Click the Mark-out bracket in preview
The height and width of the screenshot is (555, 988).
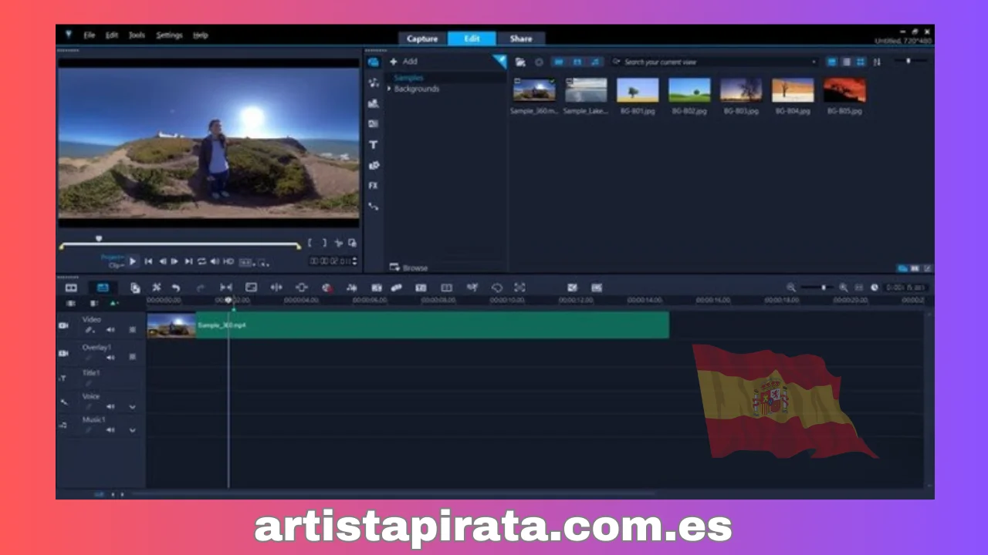[324, 243]
